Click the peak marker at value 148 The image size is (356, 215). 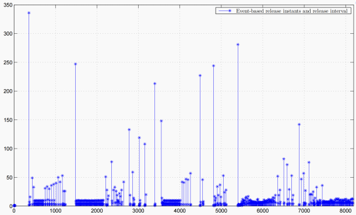161,121
